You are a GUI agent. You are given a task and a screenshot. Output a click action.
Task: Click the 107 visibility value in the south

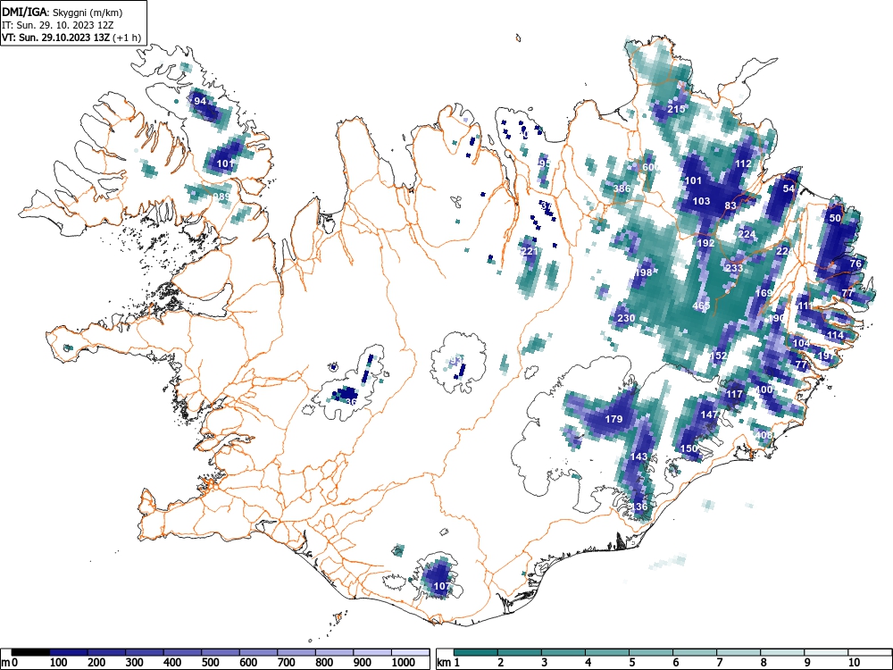click(441, 586)
